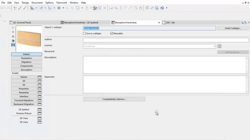Open the Migration section
The height and width of the screenshot is (140, 250).
tap(27, 62)
